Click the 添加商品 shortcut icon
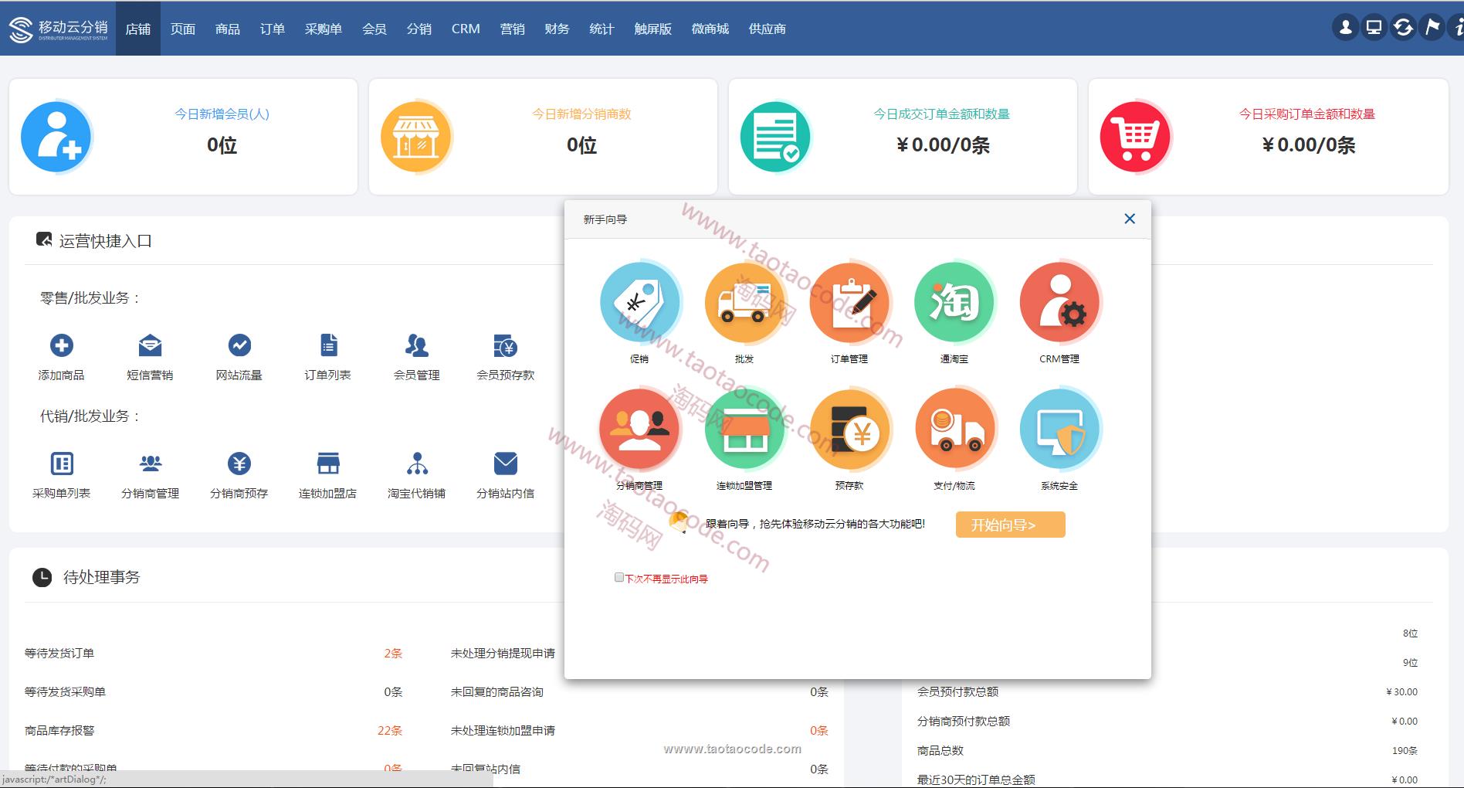Screen dimensions: 1464x788 (62, 345)
